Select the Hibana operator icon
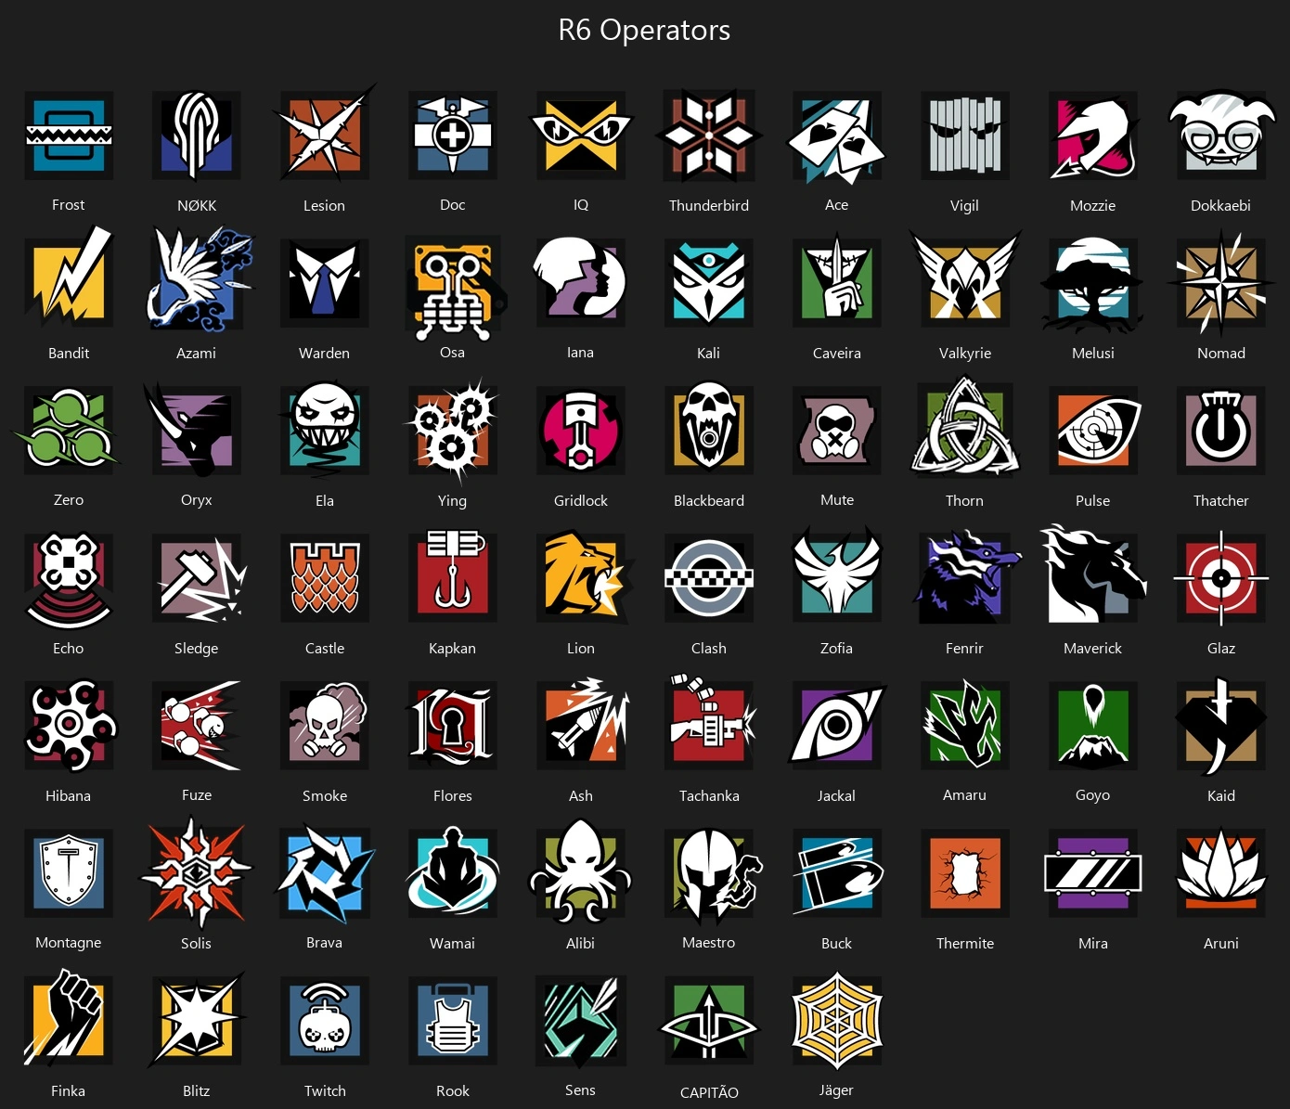This screenshot has width=1290, height=1109. point(69,725)
